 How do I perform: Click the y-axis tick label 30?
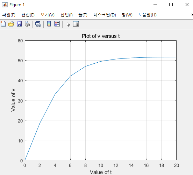(20, 101)
